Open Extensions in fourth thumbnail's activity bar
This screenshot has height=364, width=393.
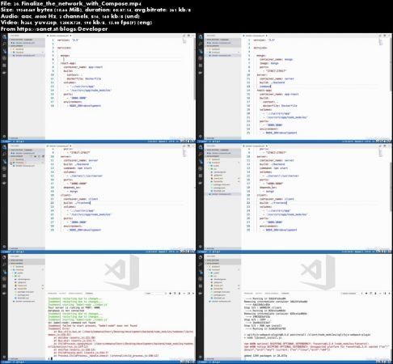tap(201, 176)
